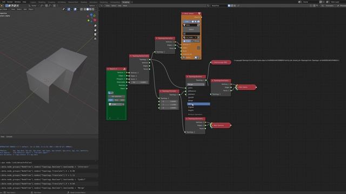Add a new workspace with plus icon
Image resolution: width=346 pixels, height=194 pixels.
tap(132, 2)
